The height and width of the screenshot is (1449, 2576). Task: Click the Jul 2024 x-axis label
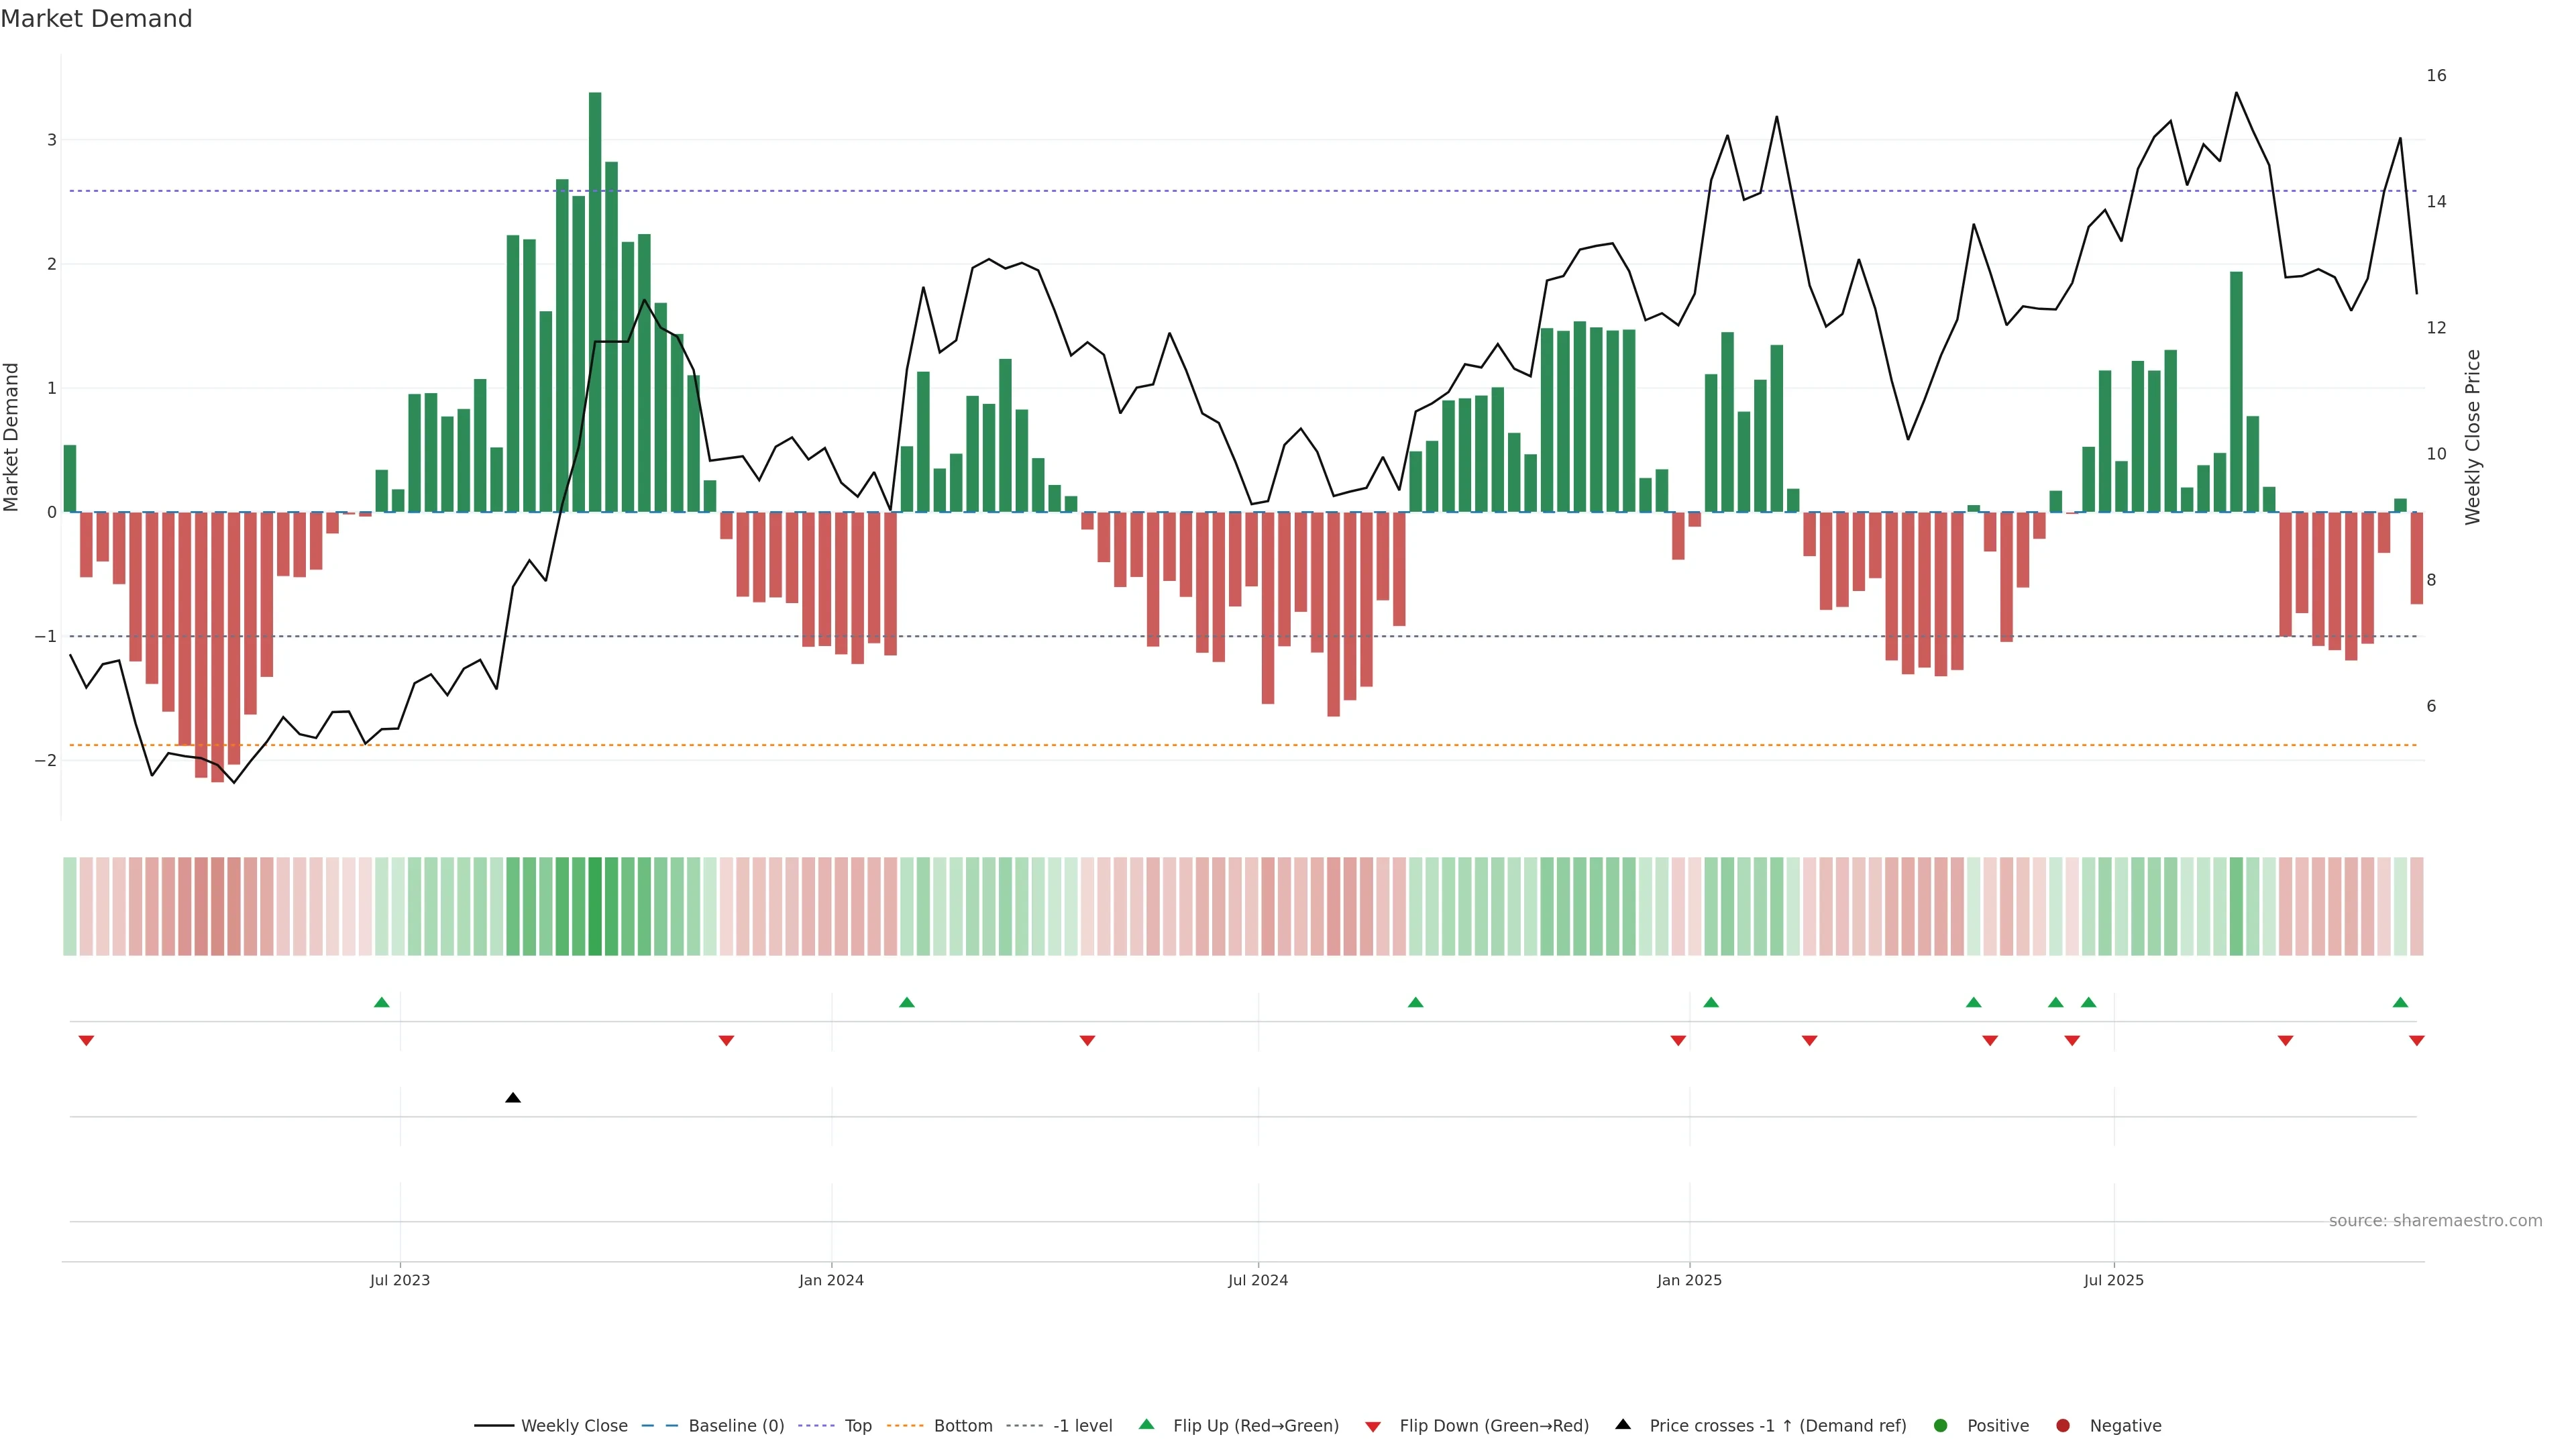1258,1280
